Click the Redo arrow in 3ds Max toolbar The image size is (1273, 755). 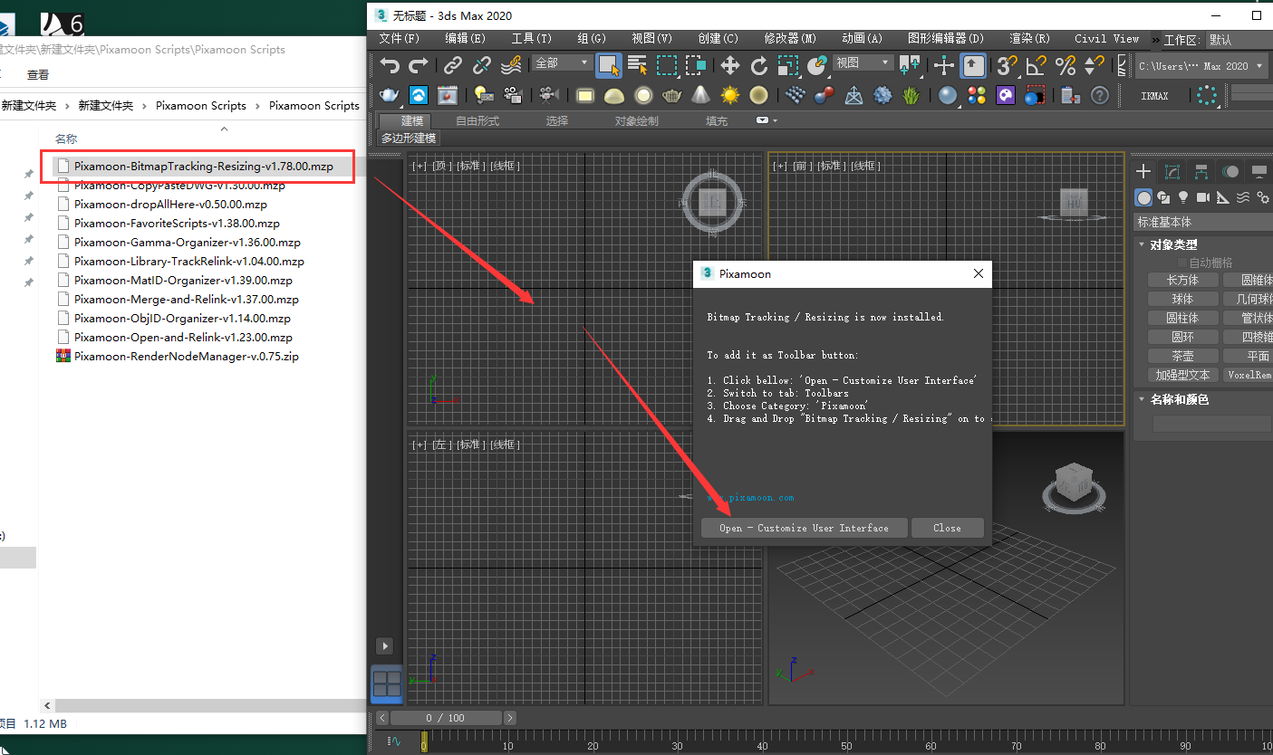point(419,65)
